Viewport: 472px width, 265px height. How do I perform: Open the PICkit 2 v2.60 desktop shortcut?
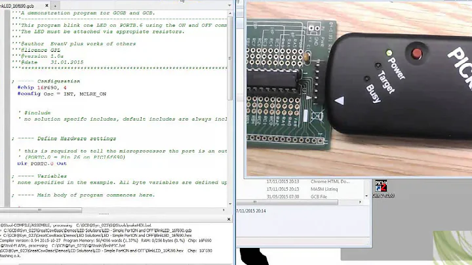383,188
